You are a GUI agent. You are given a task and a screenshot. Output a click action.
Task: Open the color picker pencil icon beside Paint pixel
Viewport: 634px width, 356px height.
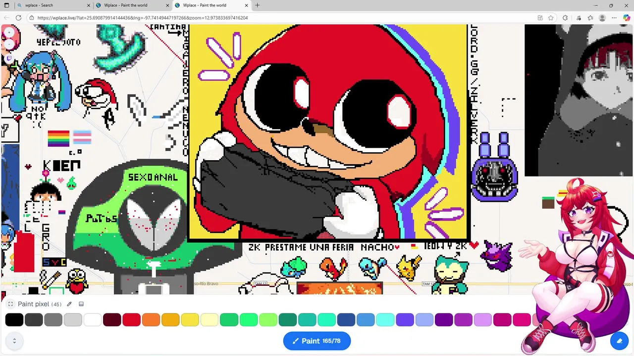pyautogui.click(x=69, y=304)
